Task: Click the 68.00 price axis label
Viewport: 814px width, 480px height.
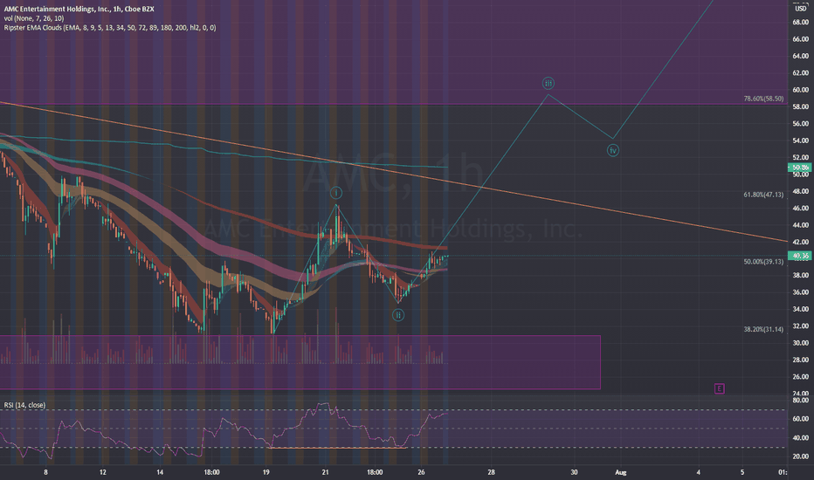Action: pos(800,23)
